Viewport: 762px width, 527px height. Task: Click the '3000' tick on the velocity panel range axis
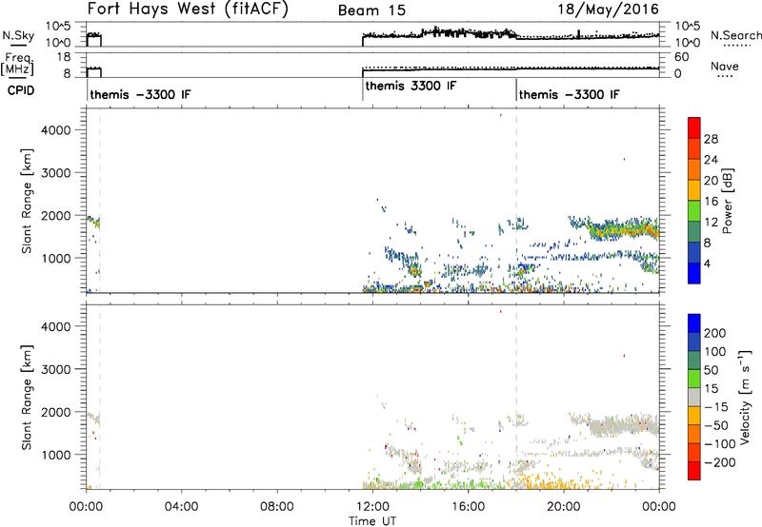coord(56,369)
